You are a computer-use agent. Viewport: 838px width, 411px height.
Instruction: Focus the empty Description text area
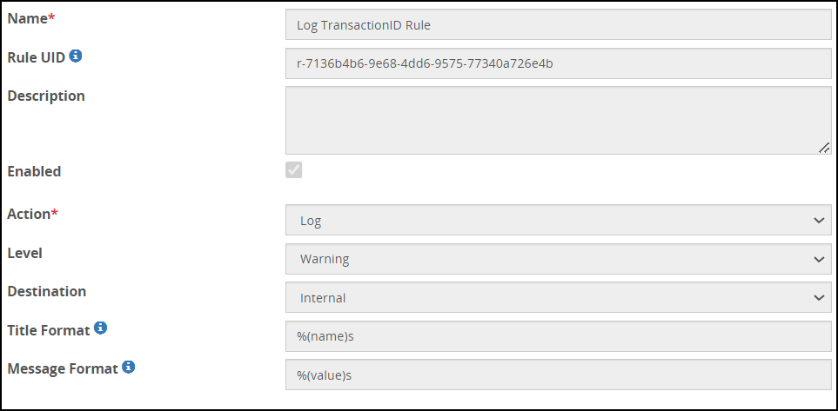(x=558, y=120)
